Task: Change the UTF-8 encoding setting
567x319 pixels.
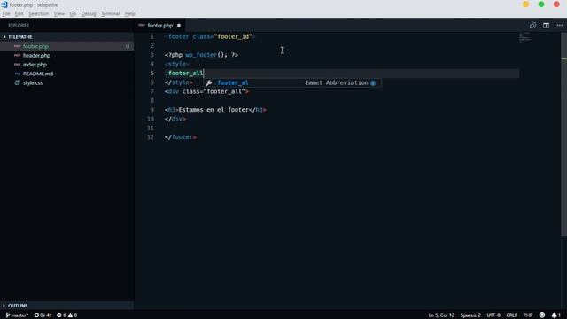Action: pyautogui.click(x=493, y=315)
